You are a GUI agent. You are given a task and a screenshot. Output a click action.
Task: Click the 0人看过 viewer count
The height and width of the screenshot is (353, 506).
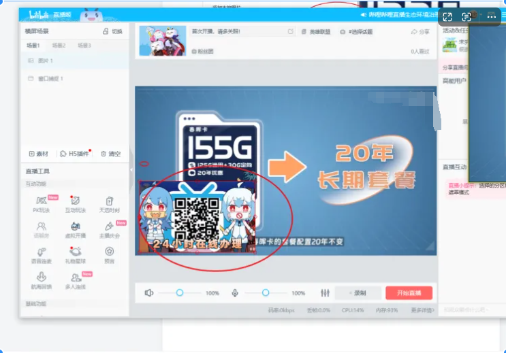[x=420, y=51]
